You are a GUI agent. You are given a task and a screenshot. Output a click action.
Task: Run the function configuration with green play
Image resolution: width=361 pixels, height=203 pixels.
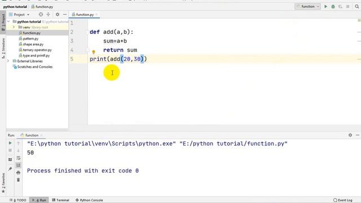(x=325, y=7)
